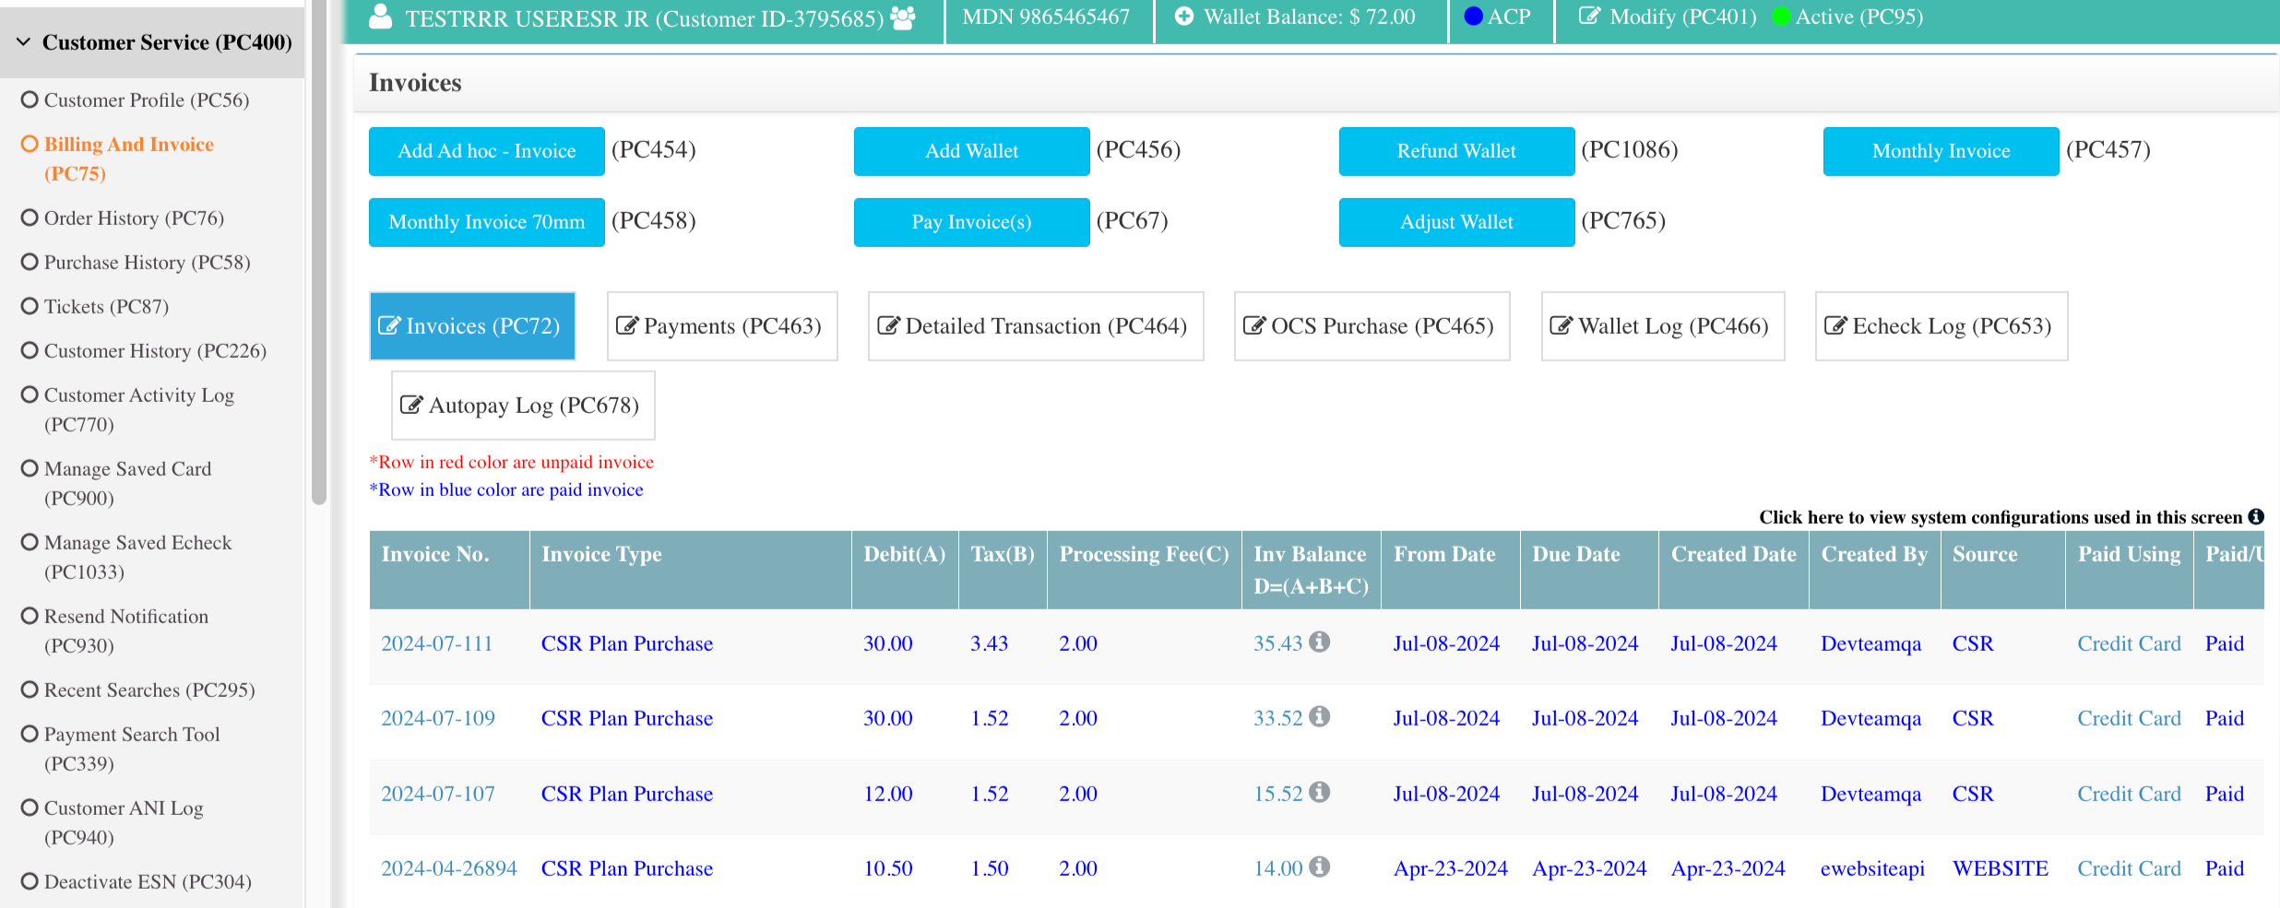Select the Customer Profile (PC56) radio button
Image resolution: width=2280 pixels, height=908 pixels.
[29, 100]
